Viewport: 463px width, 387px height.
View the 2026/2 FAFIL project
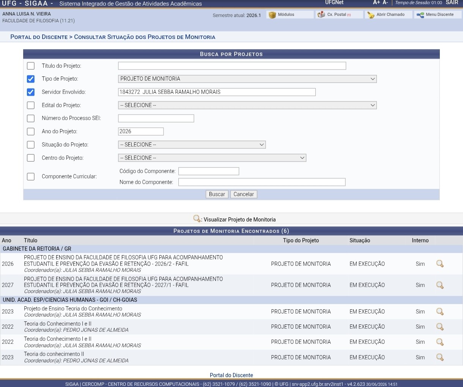(x=440, y=264)
